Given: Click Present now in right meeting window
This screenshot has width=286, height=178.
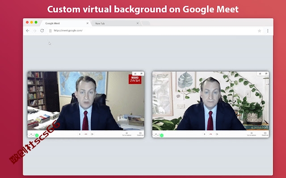Looking at the screenshot, I should point(265,134).
